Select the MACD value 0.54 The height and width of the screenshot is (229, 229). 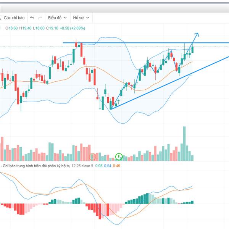[108, 166]
